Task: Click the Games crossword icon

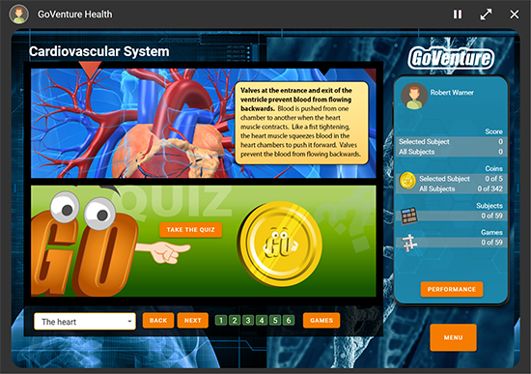Action: coord(409,243)
